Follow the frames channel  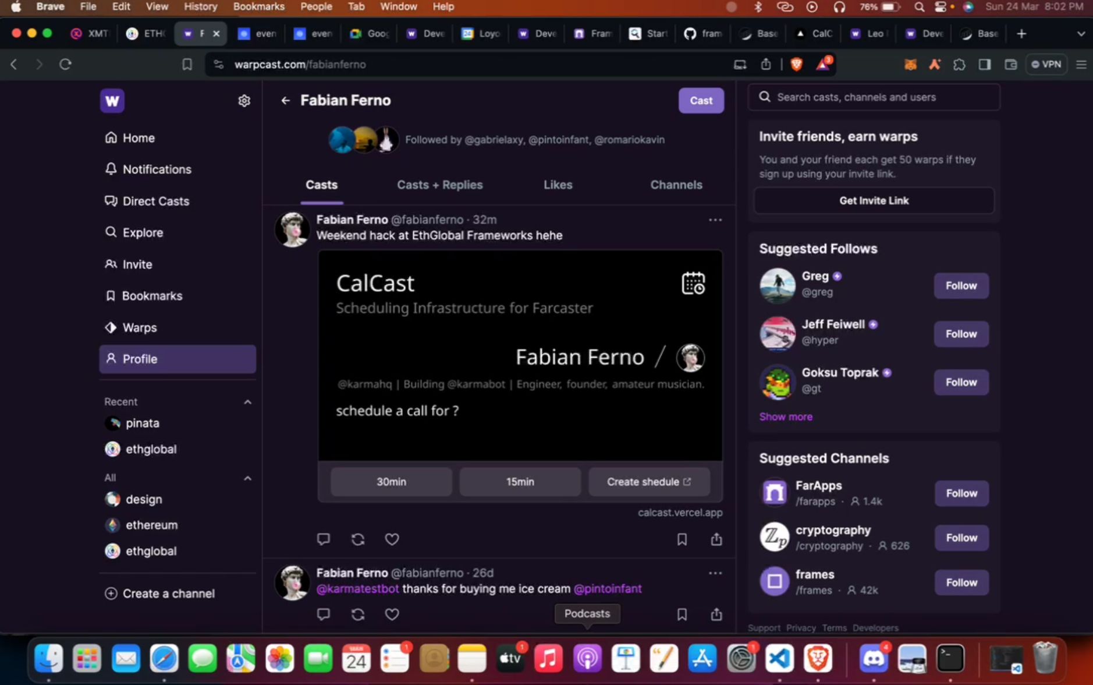pos(961,582)
